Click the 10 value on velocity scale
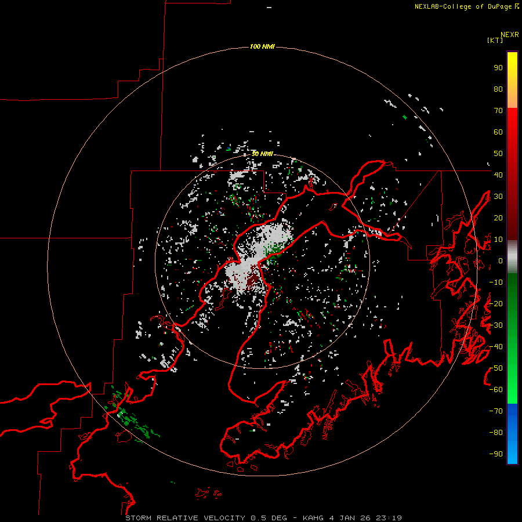The image size is (522, 522). coord(498,240)
